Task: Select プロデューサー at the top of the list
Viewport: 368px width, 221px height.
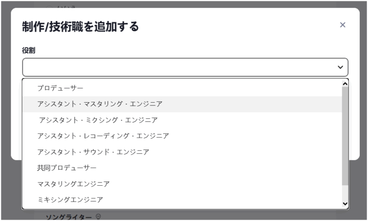Action: [60, 88]
